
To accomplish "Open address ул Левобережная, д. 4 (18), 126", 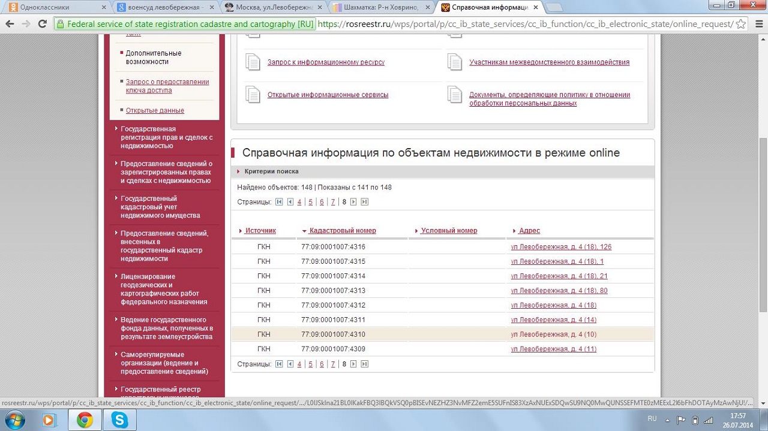I will [x=561, y=247].
